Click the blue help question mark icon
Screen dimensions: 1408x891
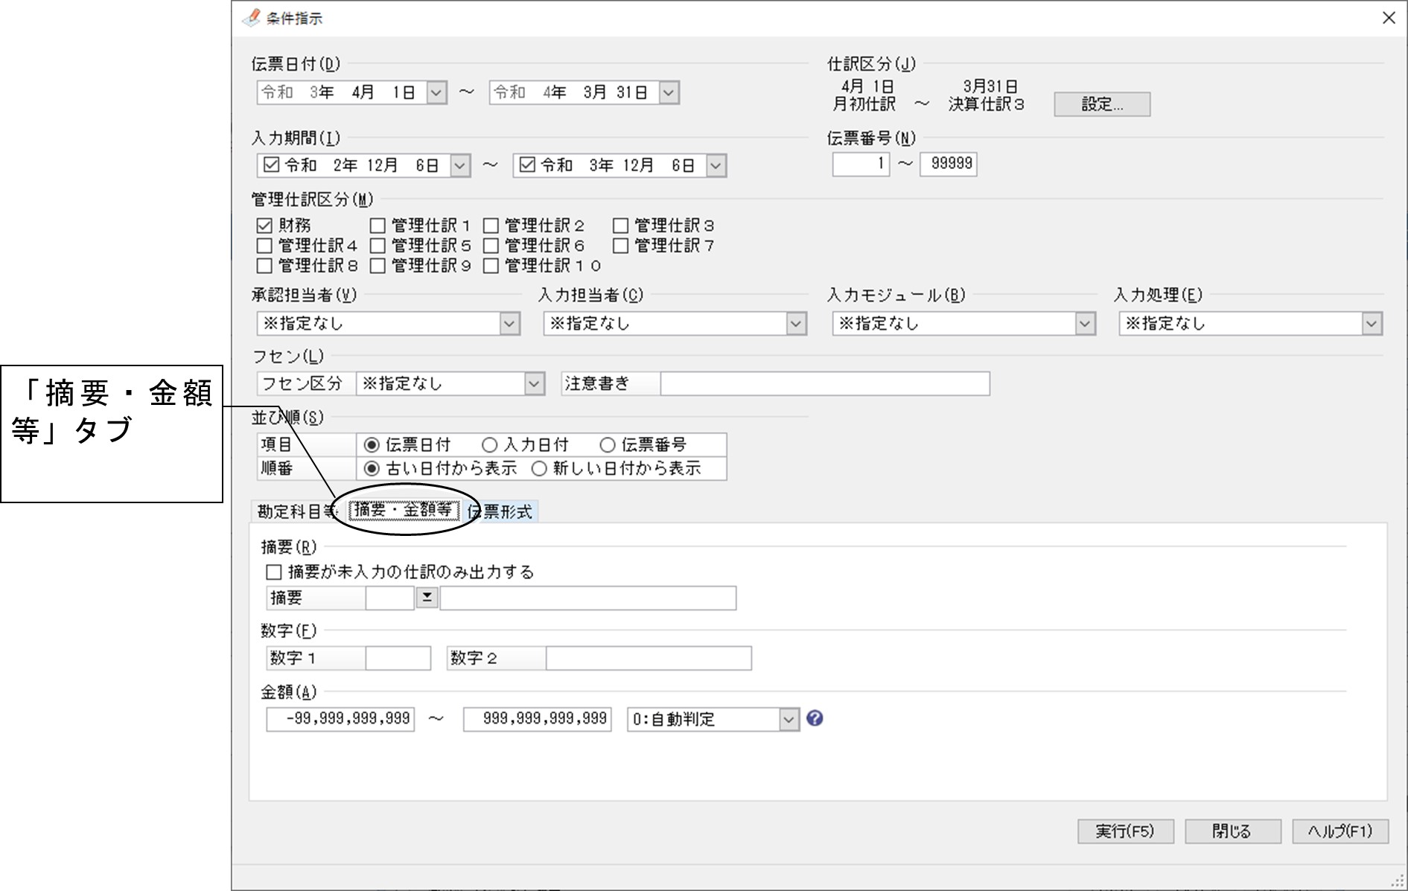point(815,718)
